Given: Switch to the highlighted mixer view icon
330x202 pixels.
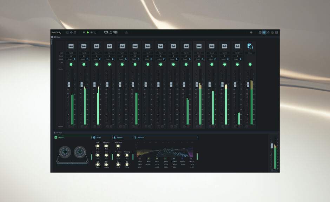Looking at the screenshot, I should (x=264, y=32).
